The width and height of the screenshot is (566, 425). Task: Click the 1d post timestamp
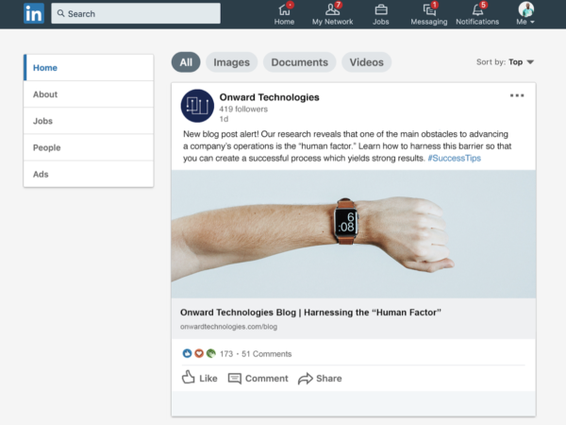[x=224, y=119]
